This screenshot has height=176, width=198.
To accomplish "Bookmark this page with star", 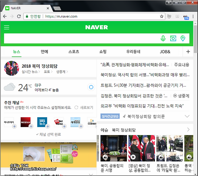I will pos(162,16).
